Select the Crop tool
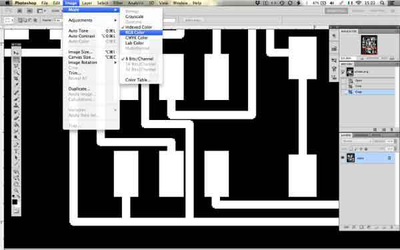This screenshot has width=400, height=250. 16,79
